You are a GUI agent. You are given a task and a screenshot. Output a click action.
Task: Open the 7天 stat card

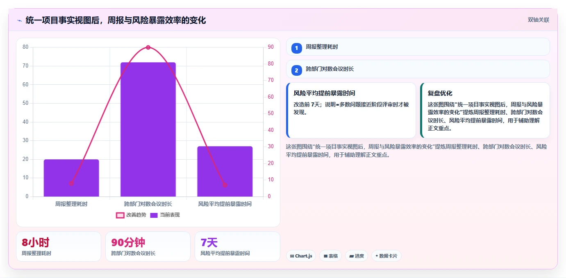coord(237,246)
